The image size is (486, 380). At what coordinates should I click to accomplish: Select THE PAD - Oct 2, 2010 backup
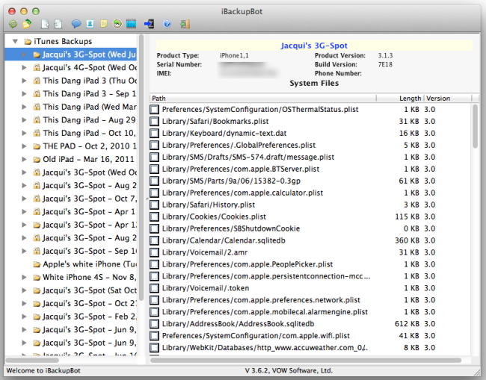coord(82,146)
